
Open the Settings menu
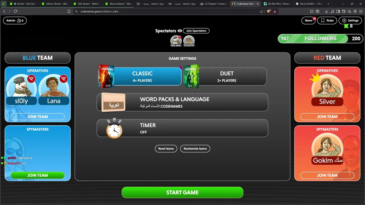point(350,20)
